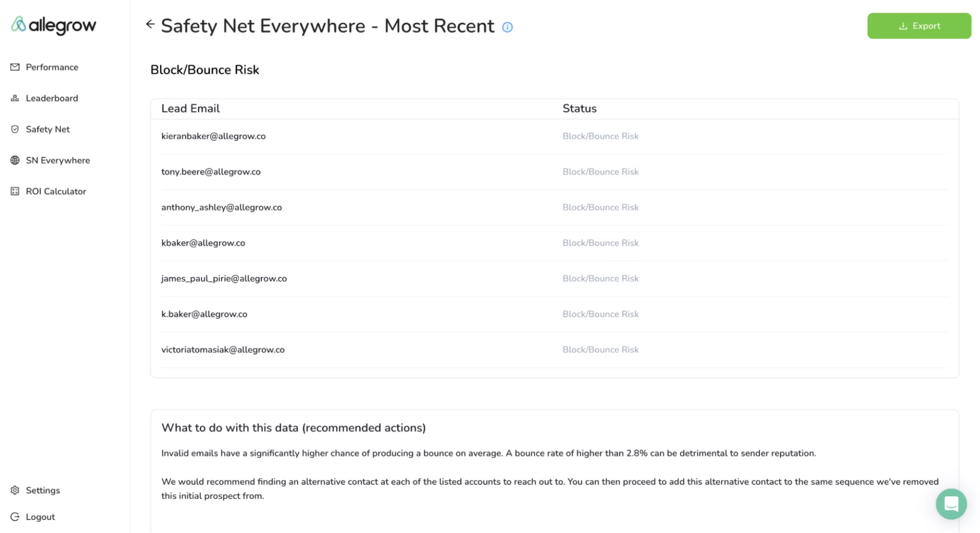
Task: Click the back arrow beside the page title
Action: (x=150, y=24)
